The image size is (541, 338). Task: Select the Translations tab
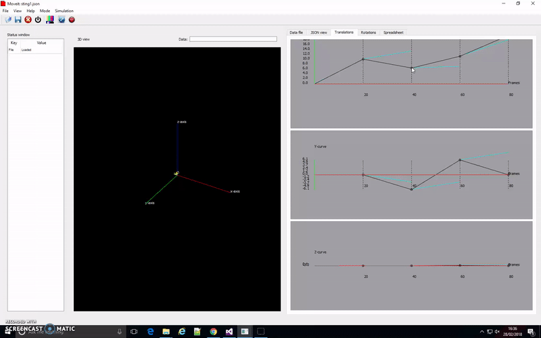coord(344,32)
